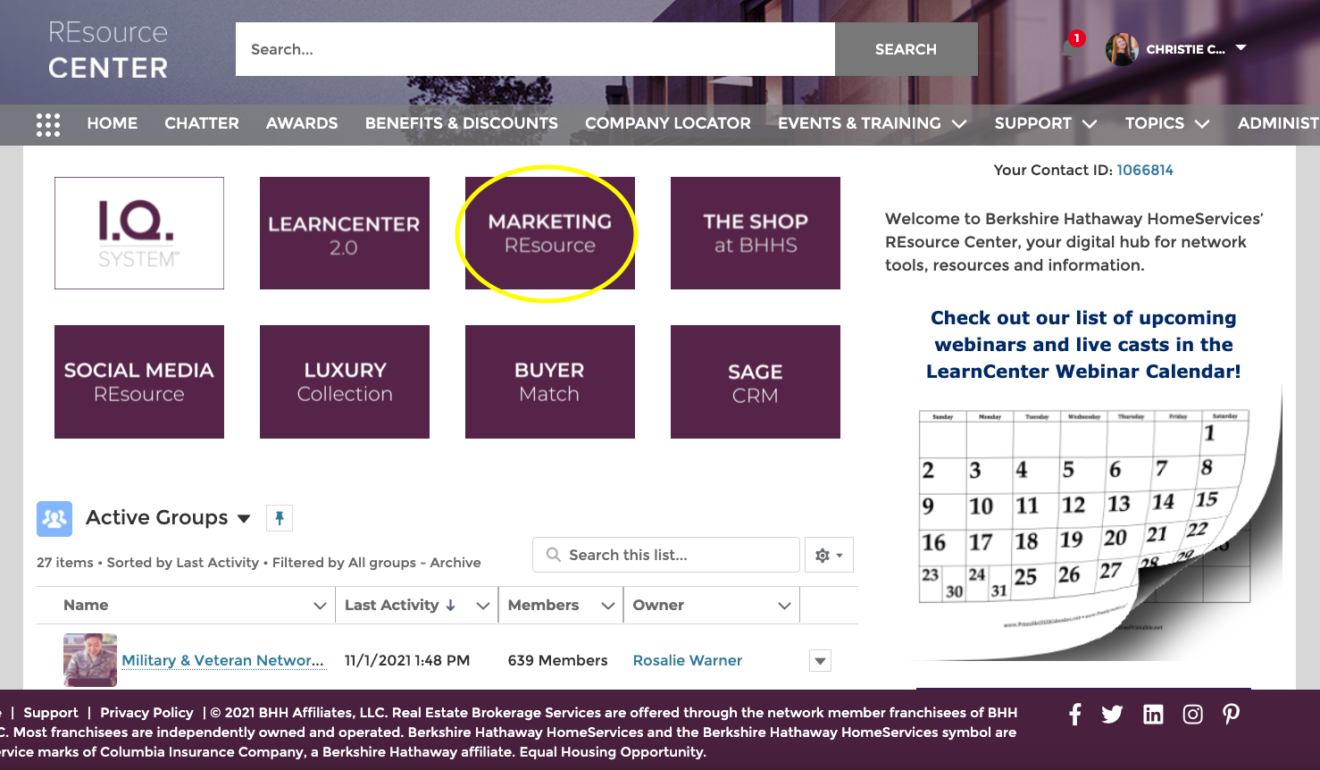The image size is (1320, 770).
Task: Expand the user profile dropdown arrow
Action: coord(1241,47)
